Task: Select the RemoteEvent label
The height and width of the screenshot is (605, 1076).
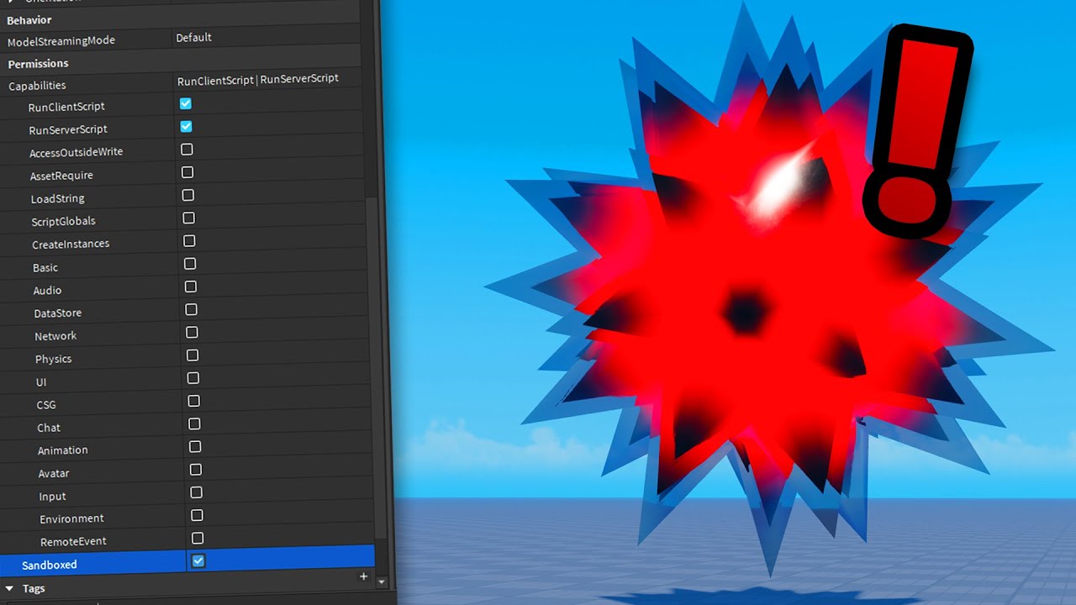Action: click(73, 542)
